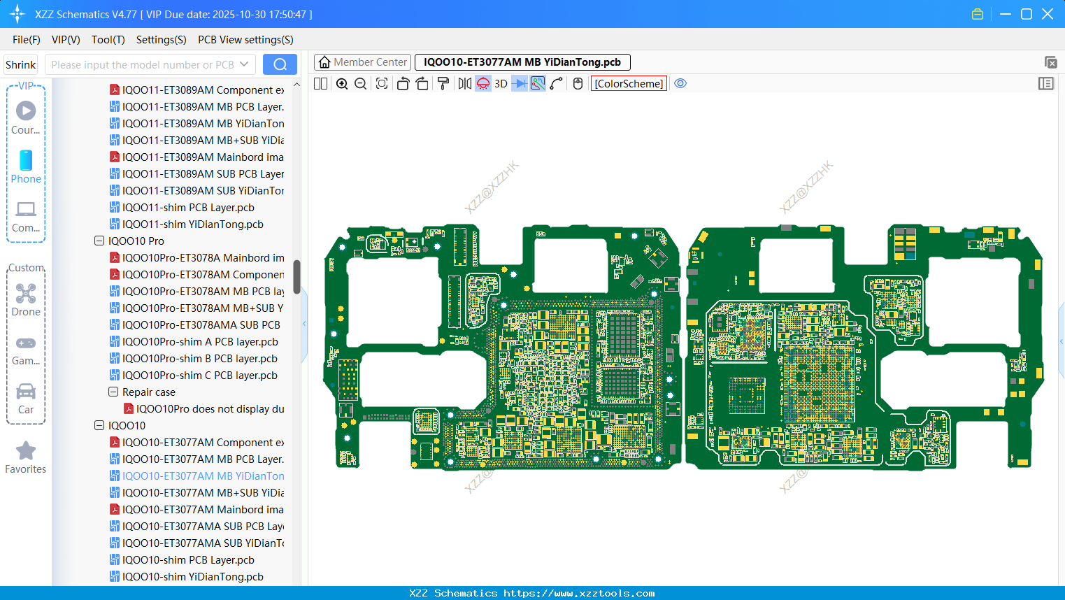Click the paint roller icon
The height and width of the screenshot is (600, 1065).
point(443,84)
